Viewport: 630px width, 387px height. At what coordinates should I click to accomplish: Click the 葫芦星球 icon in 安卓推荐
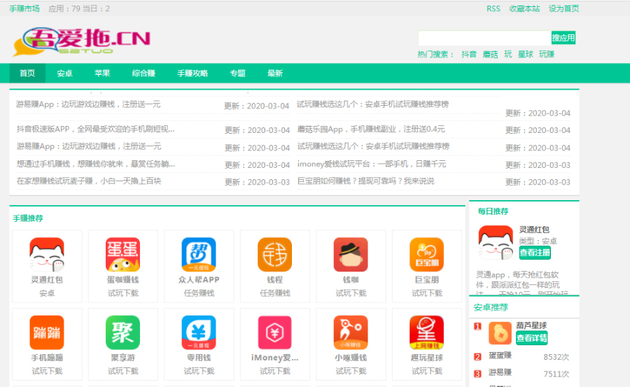pyautogui.click(x=500, y=332)
